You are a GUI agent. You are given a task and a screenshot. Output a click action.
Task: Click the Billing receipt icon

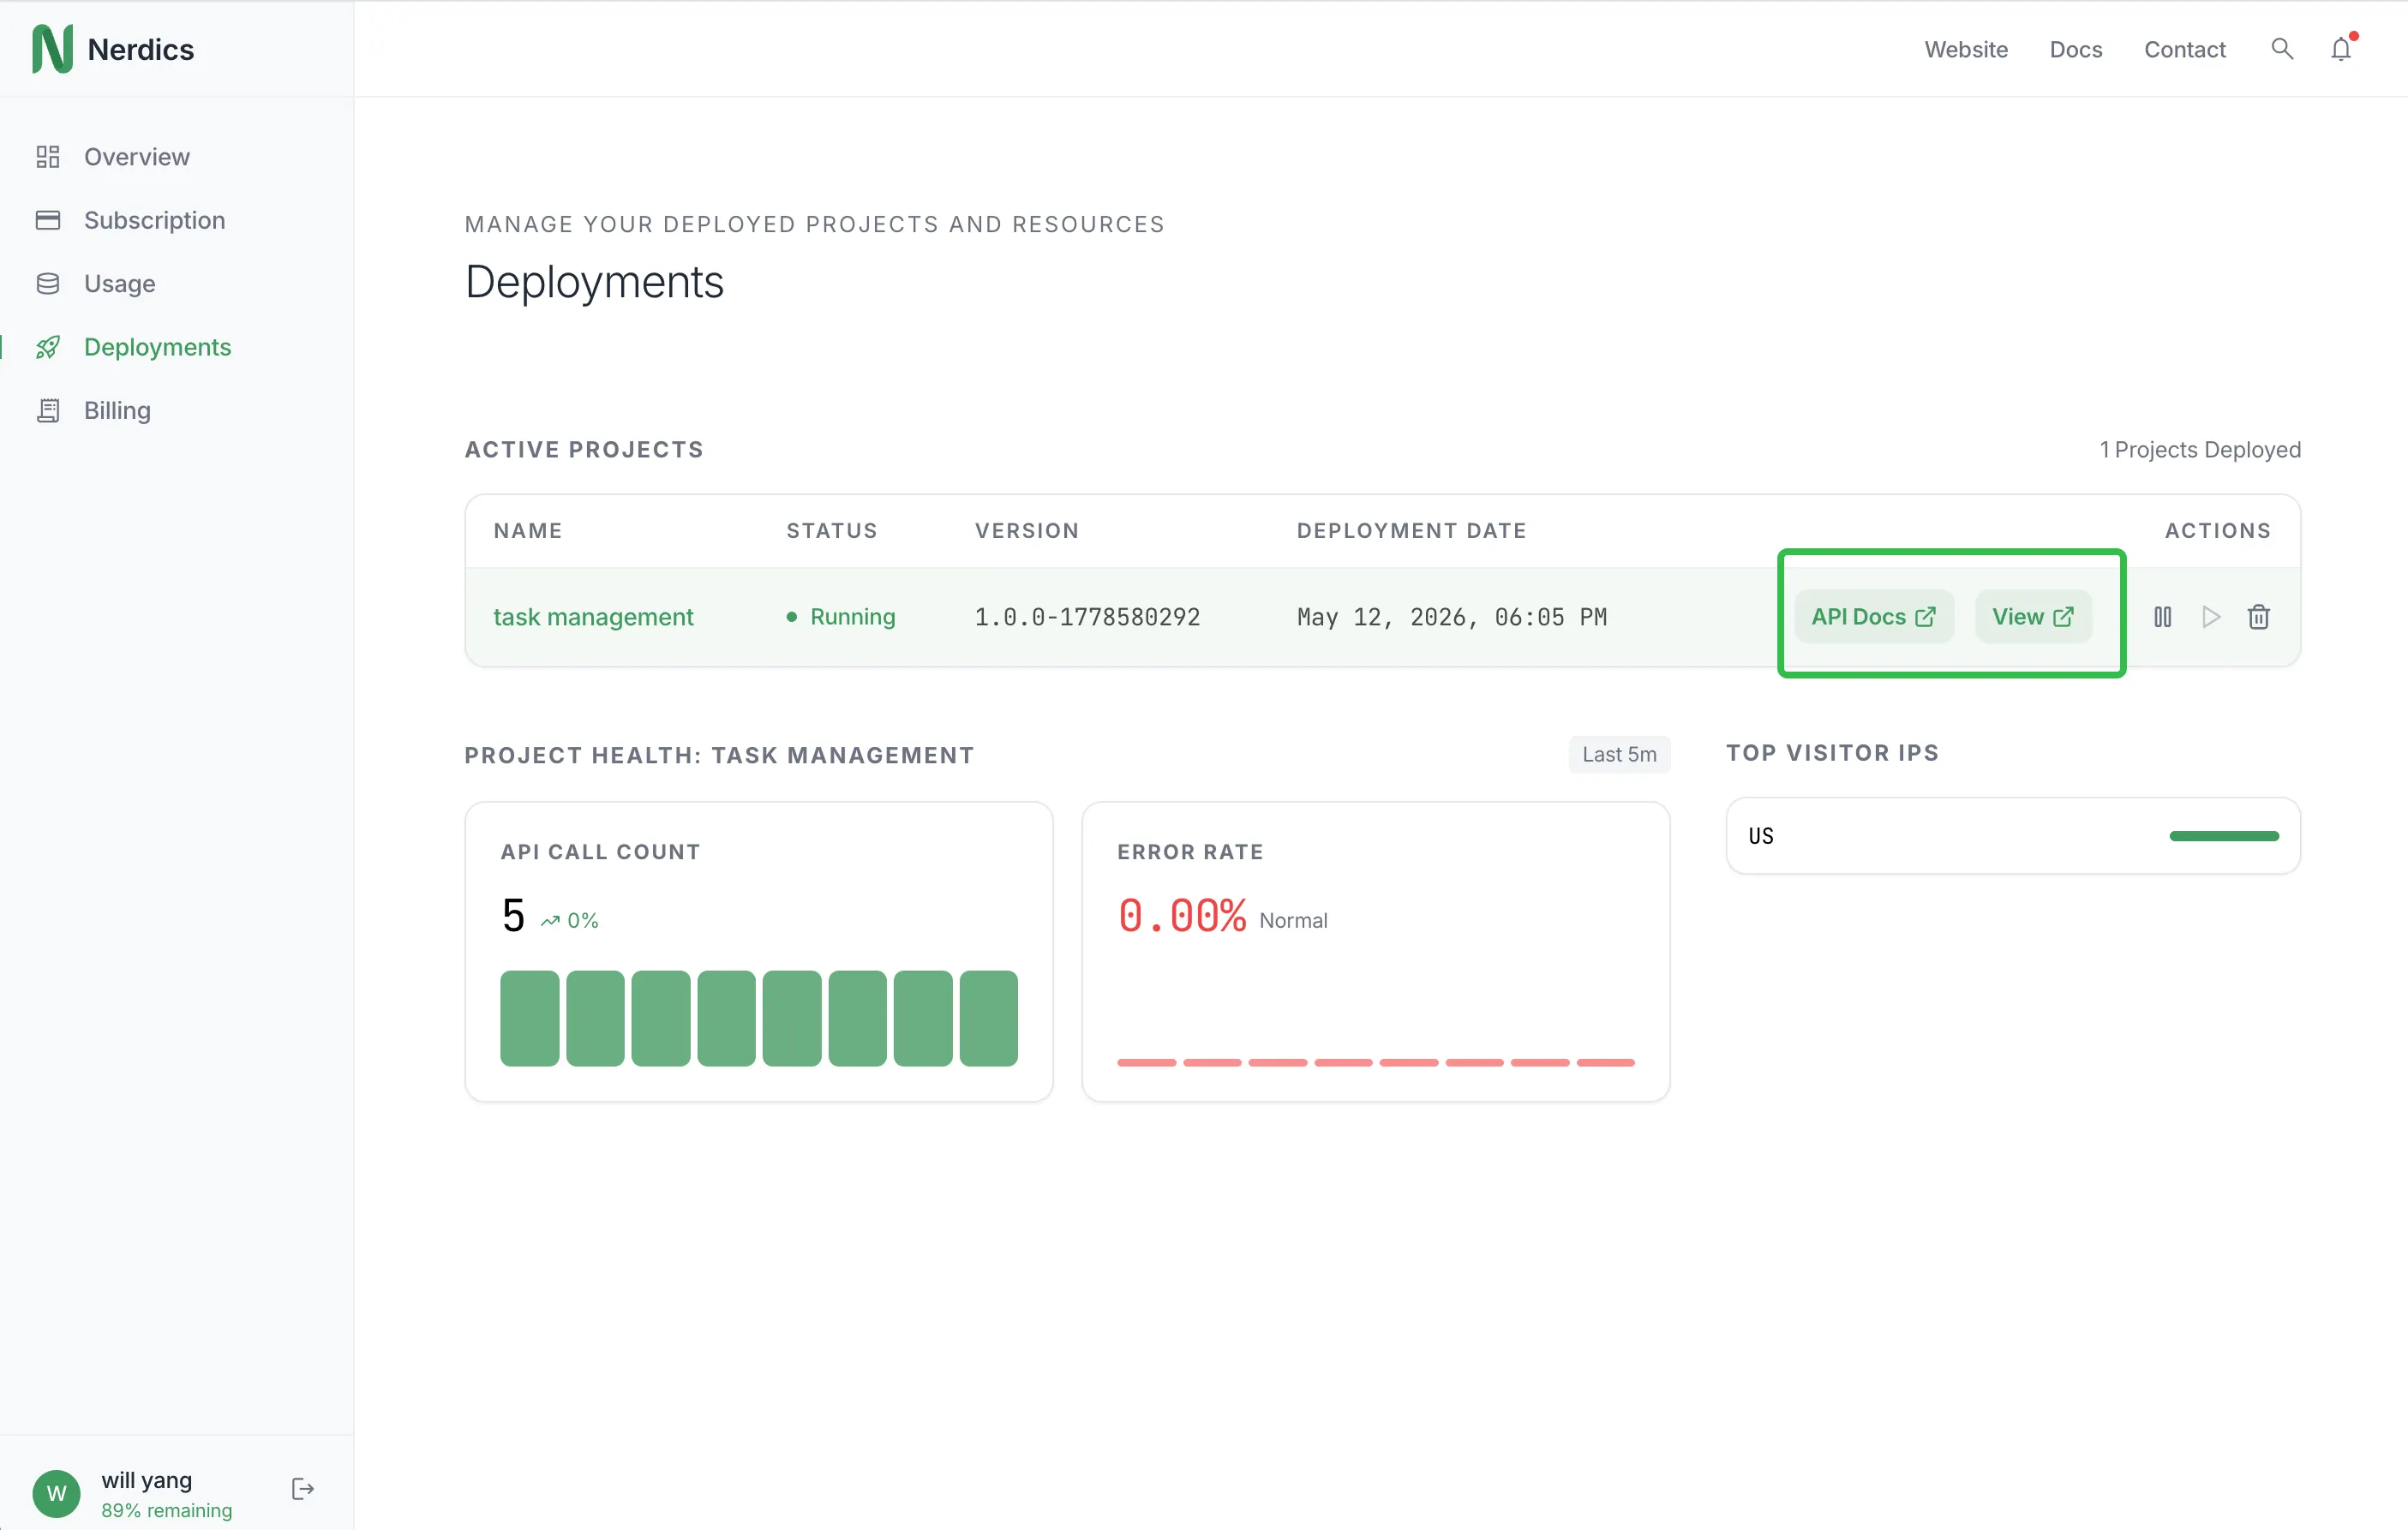click(48, 411)
